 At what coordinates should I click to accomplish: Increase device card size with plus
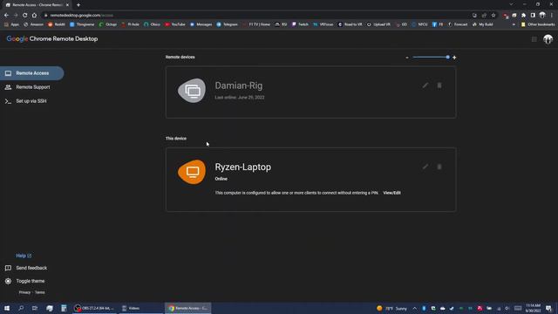(x=454, y=58)
